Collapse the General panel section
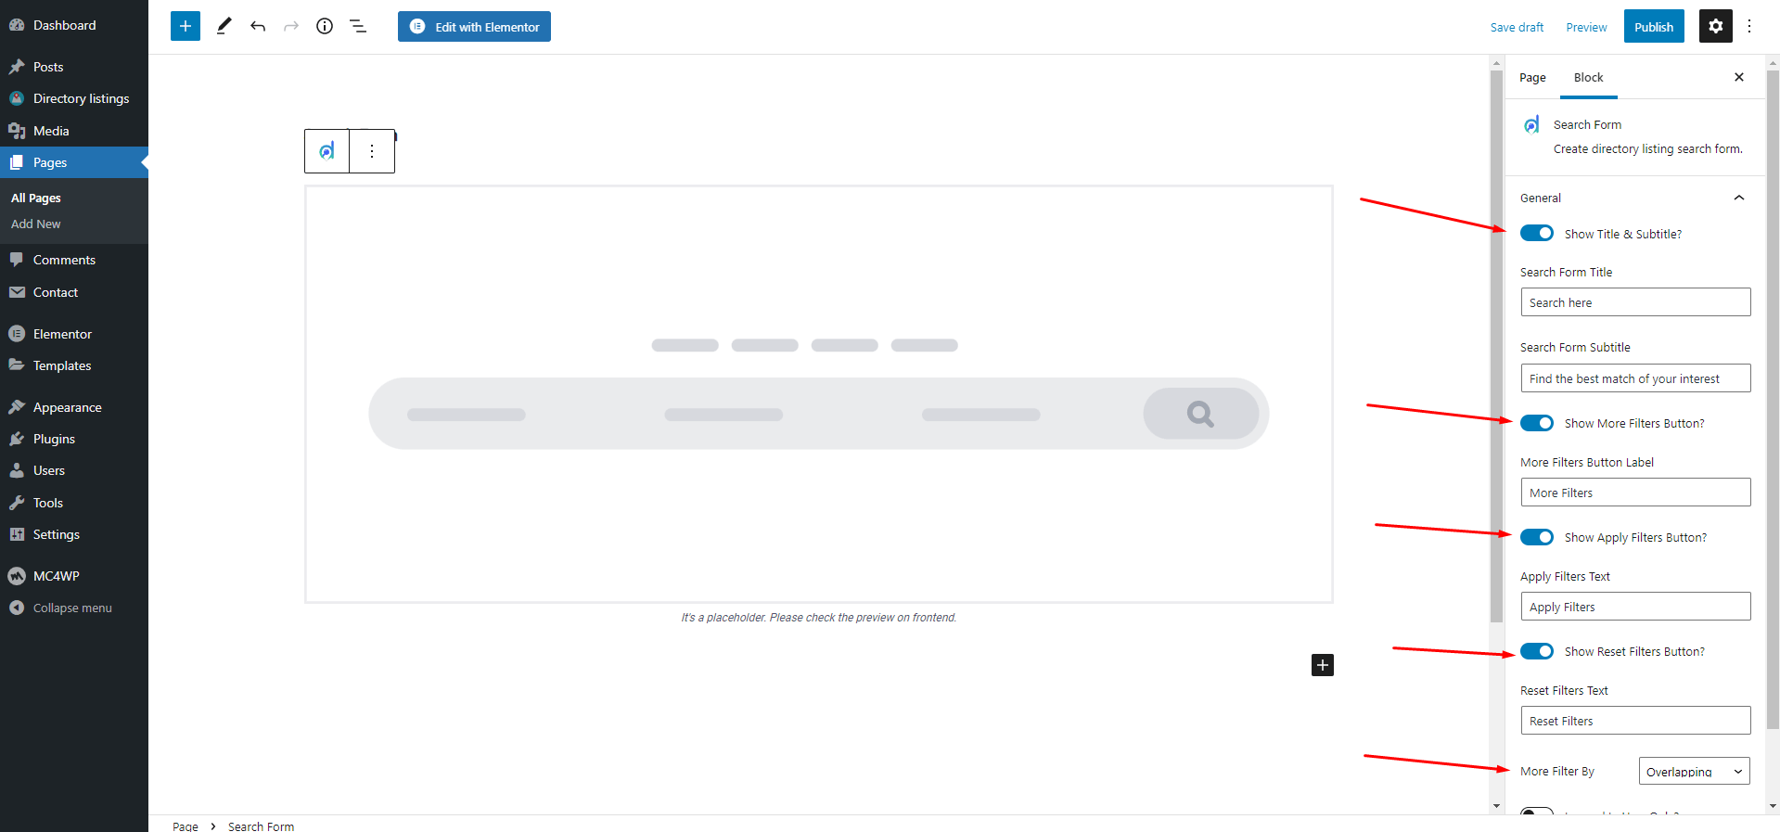 pos(1738,198)
